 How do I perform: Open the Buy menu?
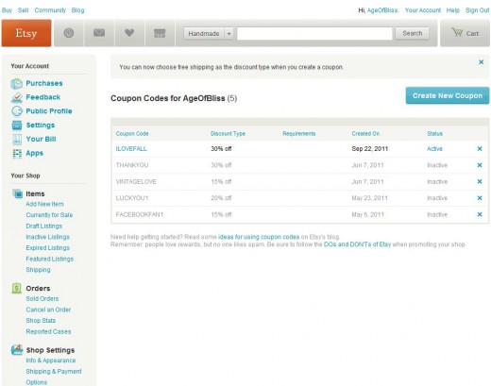coord(7,10)
